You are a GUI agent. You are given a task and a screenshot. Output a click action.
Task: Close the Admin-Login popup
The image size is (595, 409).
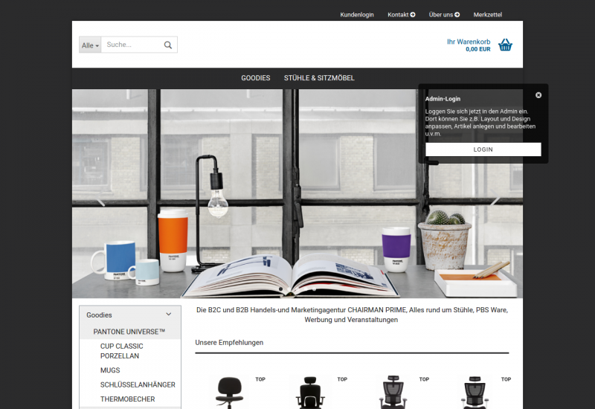[x=538, y=95]
